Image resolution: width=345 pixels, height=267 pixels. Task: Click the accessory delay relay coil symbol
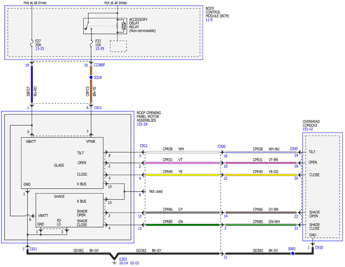pos(124,26)
